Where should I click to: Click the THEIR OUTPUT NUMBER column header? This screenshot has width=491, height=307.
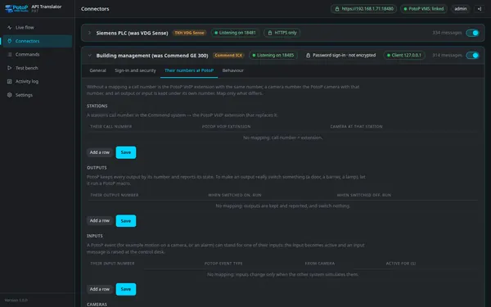[x=115, y=195]
